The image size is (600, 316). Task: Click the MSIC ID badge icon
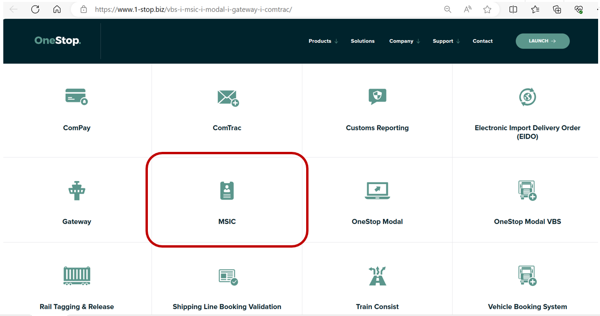[x=227, y=190]
